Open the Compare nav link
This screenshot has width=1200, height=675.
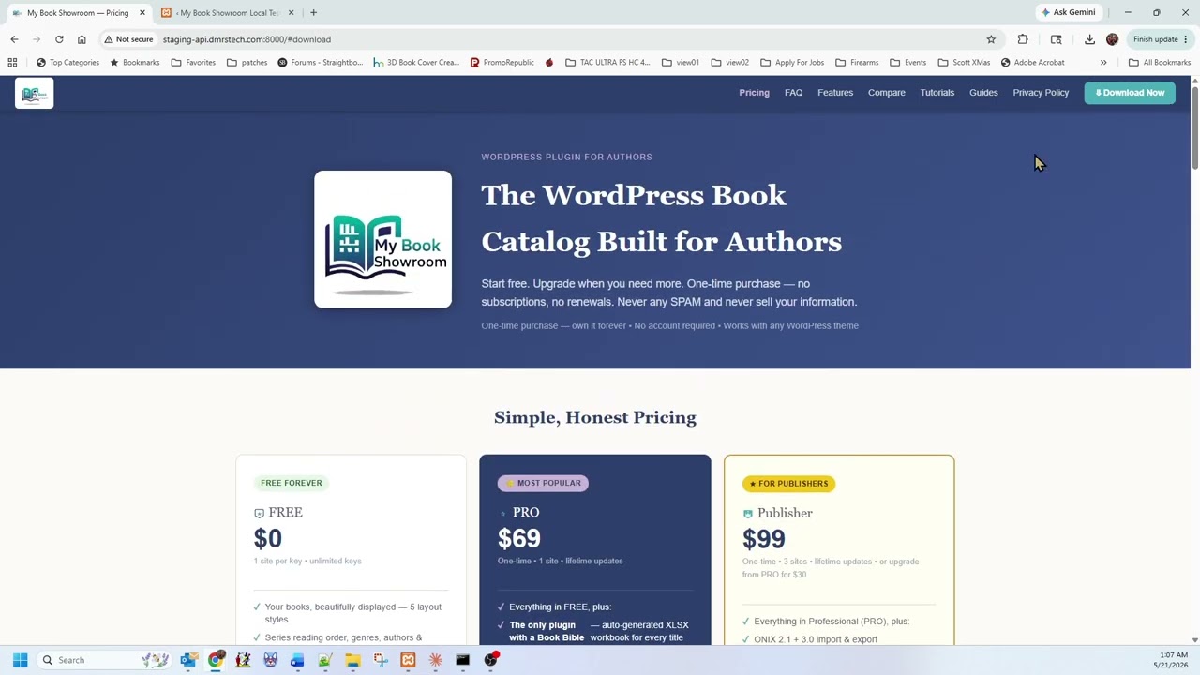point(887,93)
